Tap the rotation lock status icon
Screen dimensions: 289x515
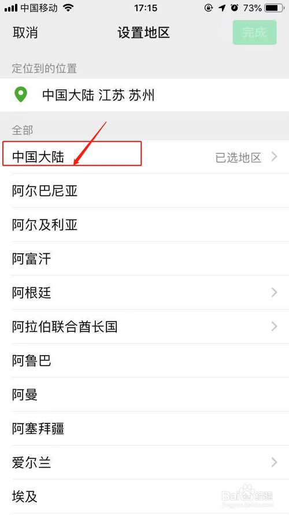(209, 8)
